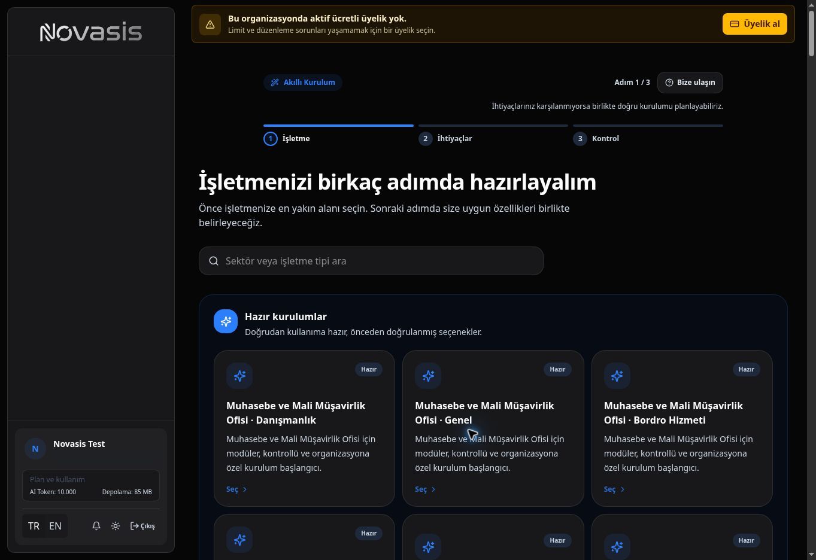
Task: Click the Depolama: 85 MB value
Action: click(127, 492)
